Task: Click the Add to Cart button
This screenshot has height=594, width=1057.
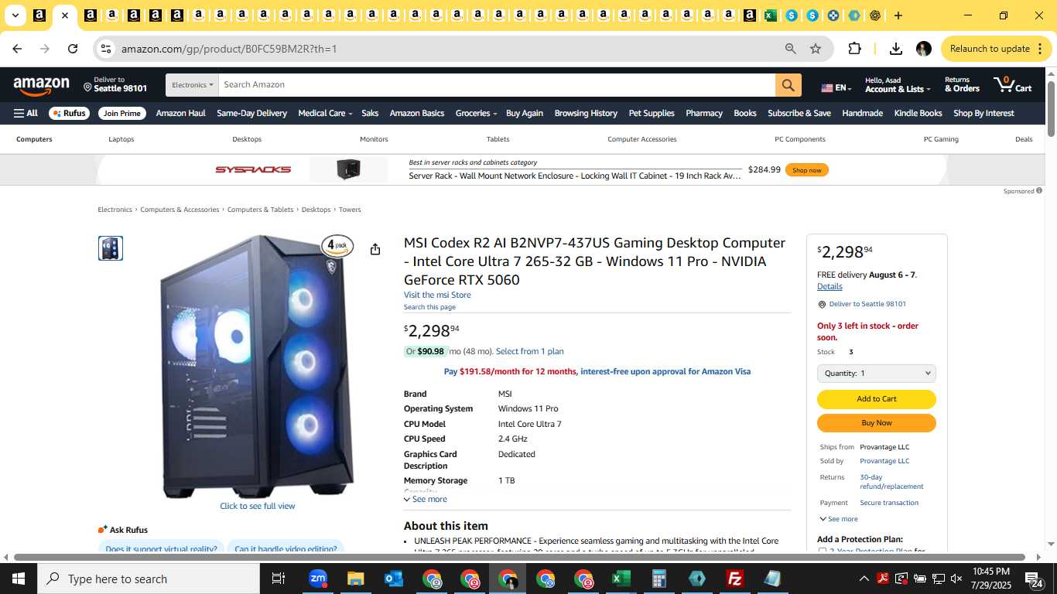Action: (x=877, y=399)
